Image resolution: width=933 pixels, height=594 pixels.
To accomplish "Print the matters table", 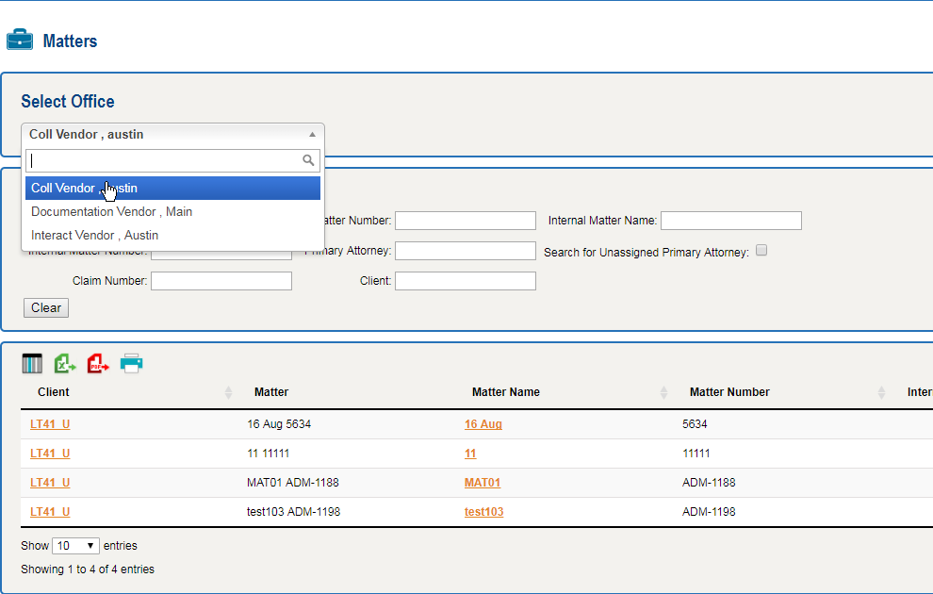I will (131, 364).
